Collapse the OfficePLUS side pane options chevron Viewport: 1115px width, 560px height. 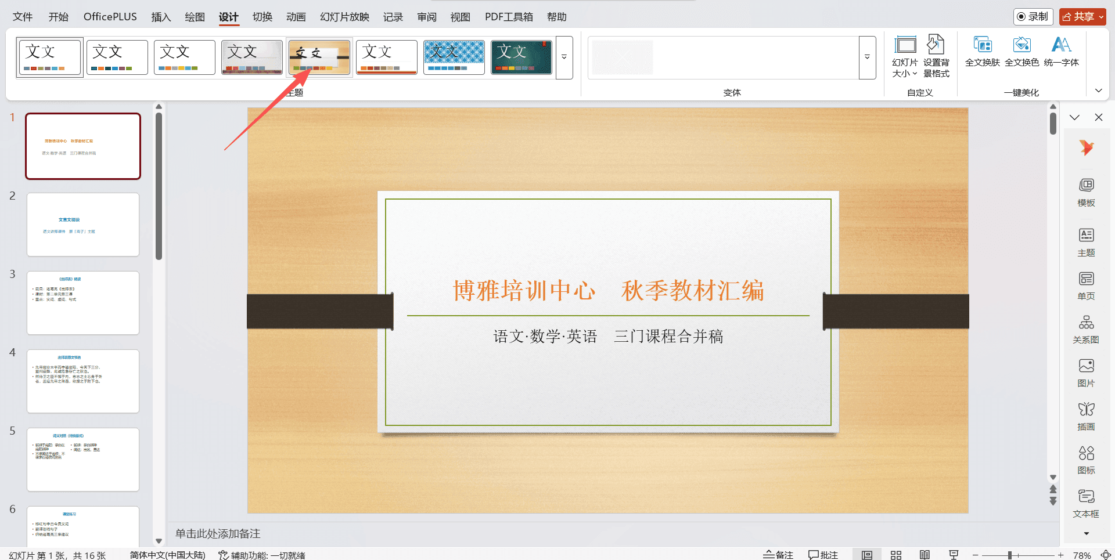click(x=1075, y=117)
